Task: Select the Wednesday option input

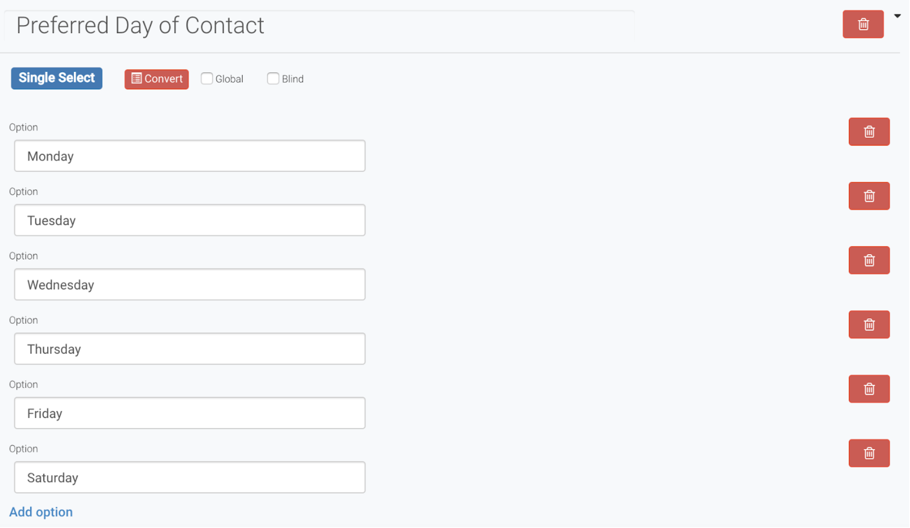Action: 189,285
